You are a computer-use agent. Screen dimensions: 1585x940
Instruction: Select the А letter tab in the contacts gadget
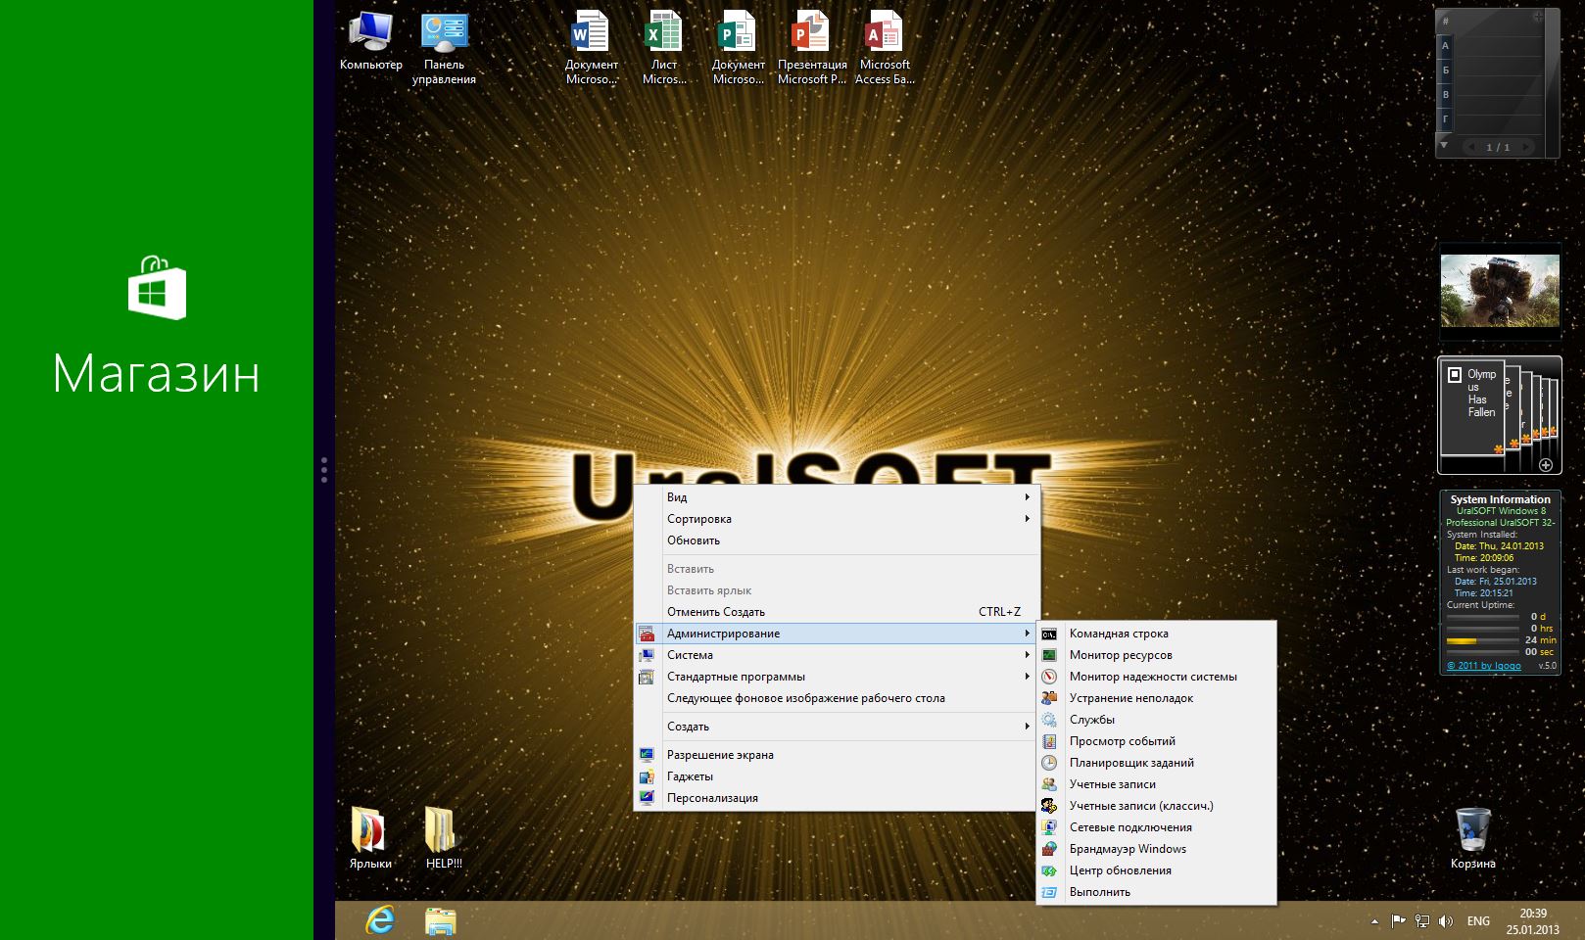1445,45
